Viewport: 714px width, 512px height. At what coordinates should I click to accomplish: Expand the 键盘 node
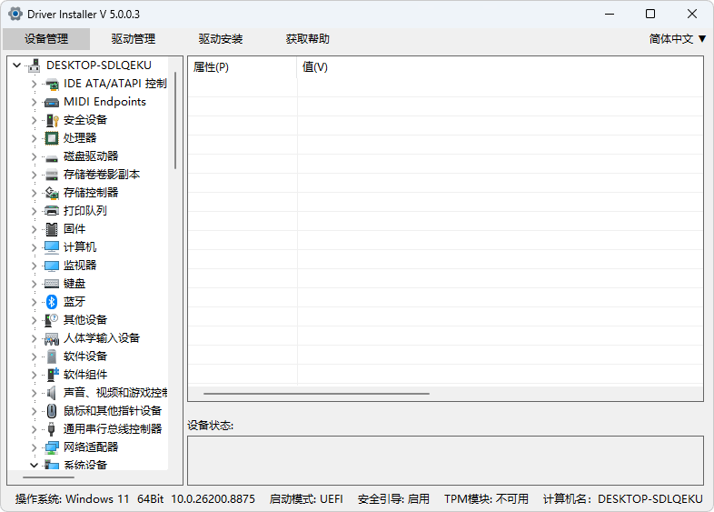pos(35,284)
